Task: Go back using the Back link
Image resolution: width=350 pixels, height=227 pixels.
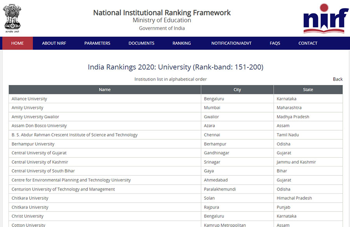Action: tap(338, 79)
